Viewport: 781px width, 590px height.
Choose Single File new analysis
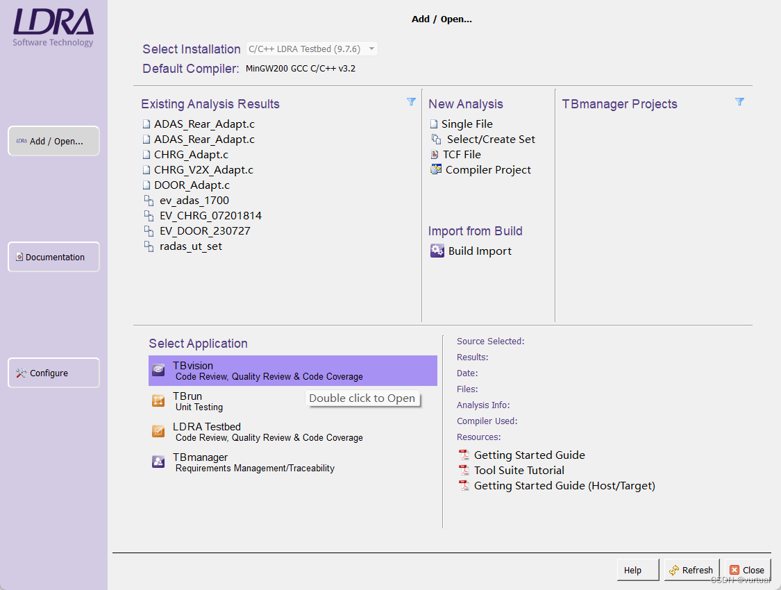(x=467, y=124)
